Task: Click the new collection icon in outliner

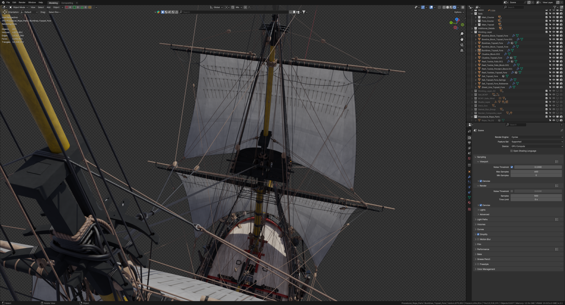Action: point(561,7)
